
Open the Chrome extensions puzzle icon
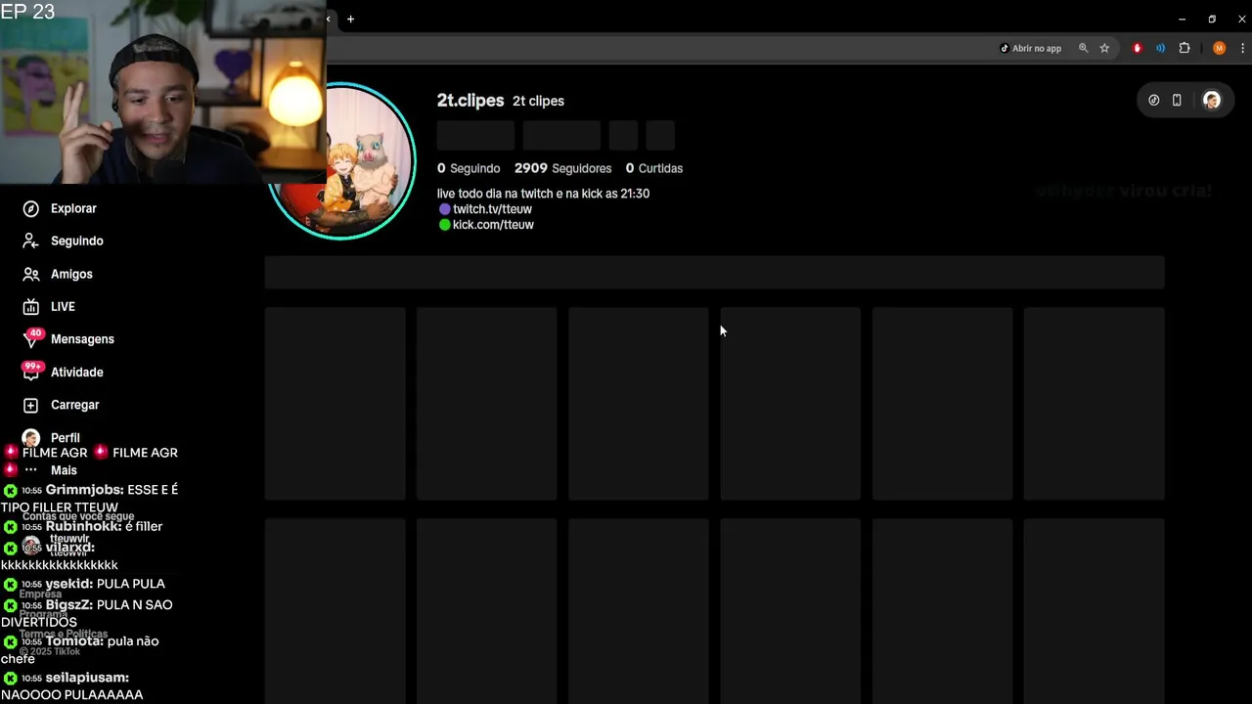(1185, 48)
